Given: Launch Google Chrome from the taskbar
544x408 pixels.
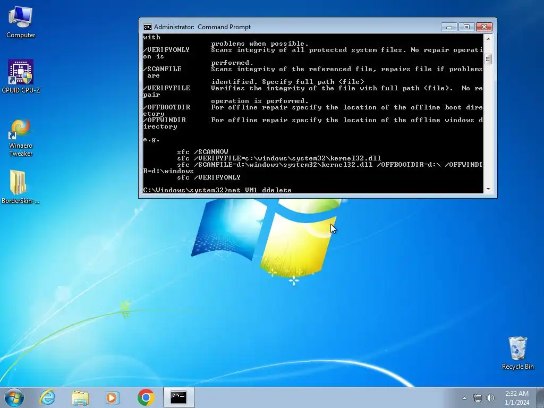Looking at the screenshot, I should (146, 397).
